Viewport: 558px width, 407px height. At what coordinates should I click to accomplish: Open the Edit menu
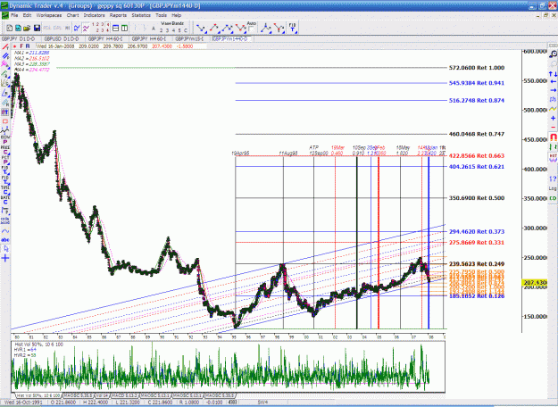[x=27, y=15]
